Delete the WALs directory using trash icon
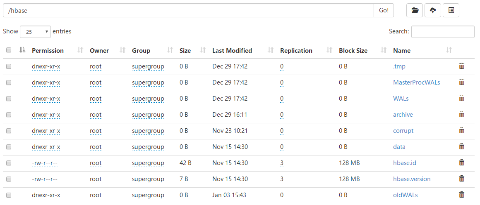Viewport: 480px width, 205px height. (x=462, y=98)
